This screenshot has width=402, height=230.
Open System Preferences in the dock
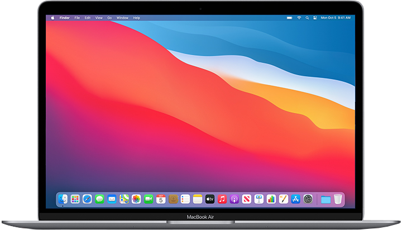click(x=308, y=199)
